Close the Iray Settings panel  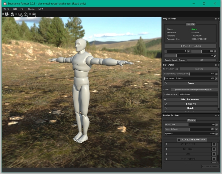coord(219,19)
